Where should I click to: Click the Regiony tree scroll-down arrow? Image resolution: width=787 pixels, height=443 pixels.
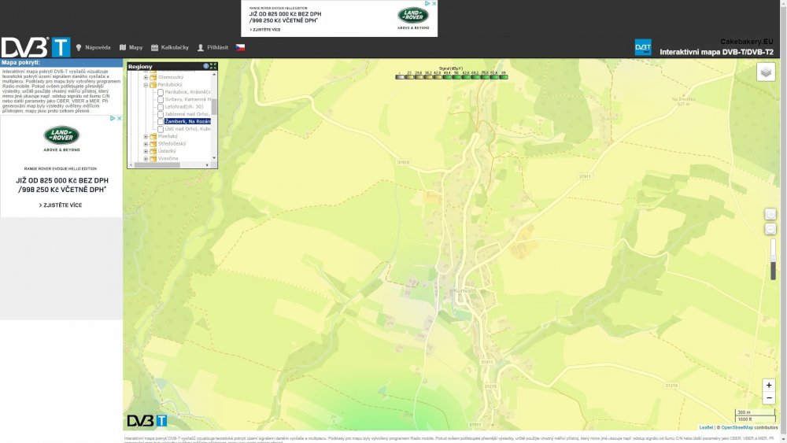coord(214,158)
